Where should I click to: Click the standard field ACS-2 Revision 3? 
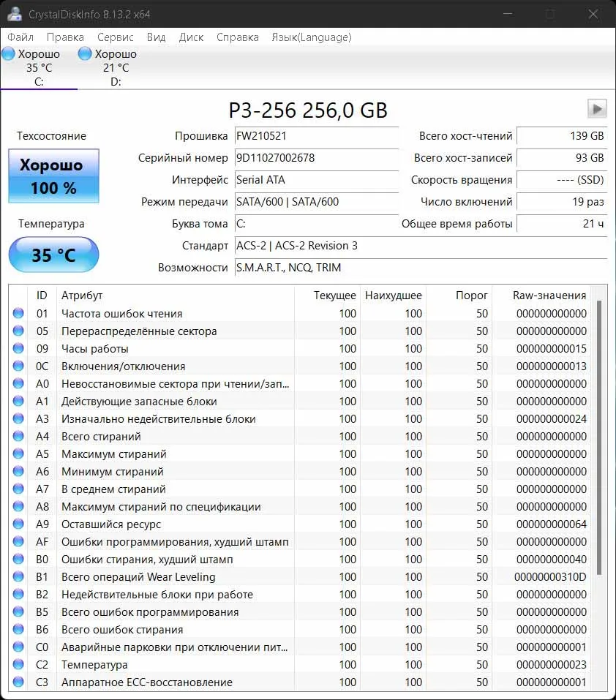[x=421, y=246]
